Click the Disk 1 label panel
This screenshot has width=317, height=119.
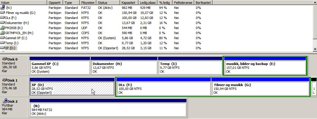pos(15,87)
